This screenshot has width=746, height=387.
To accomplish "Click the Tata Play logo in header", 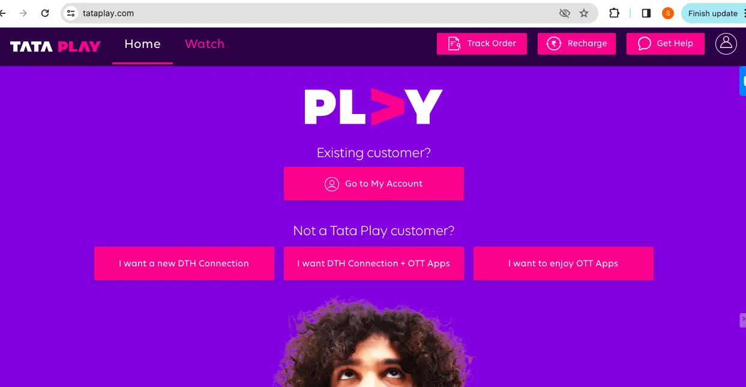I will (x=55, y=46).
